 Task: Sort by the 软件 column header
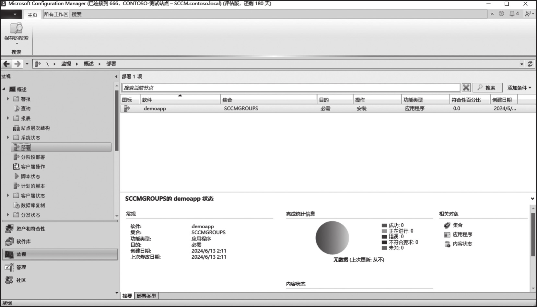pyautogui.click(x=180, y=100)
